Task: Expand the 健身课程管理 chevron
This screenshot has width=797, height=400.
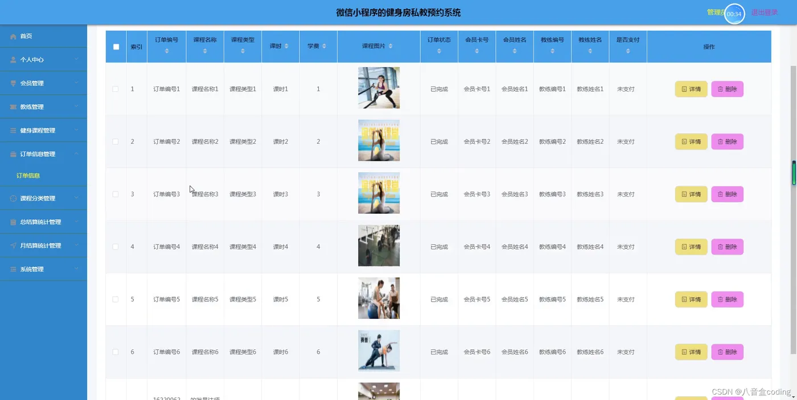Action: (x=76, y=130)
